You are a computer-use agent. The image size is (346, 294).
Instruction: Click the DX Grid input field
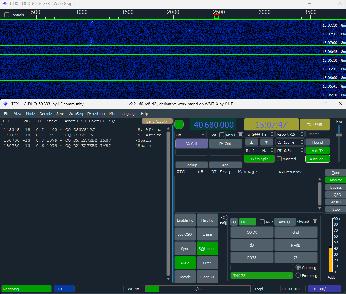pyautogui.click(x=225, y=152)
